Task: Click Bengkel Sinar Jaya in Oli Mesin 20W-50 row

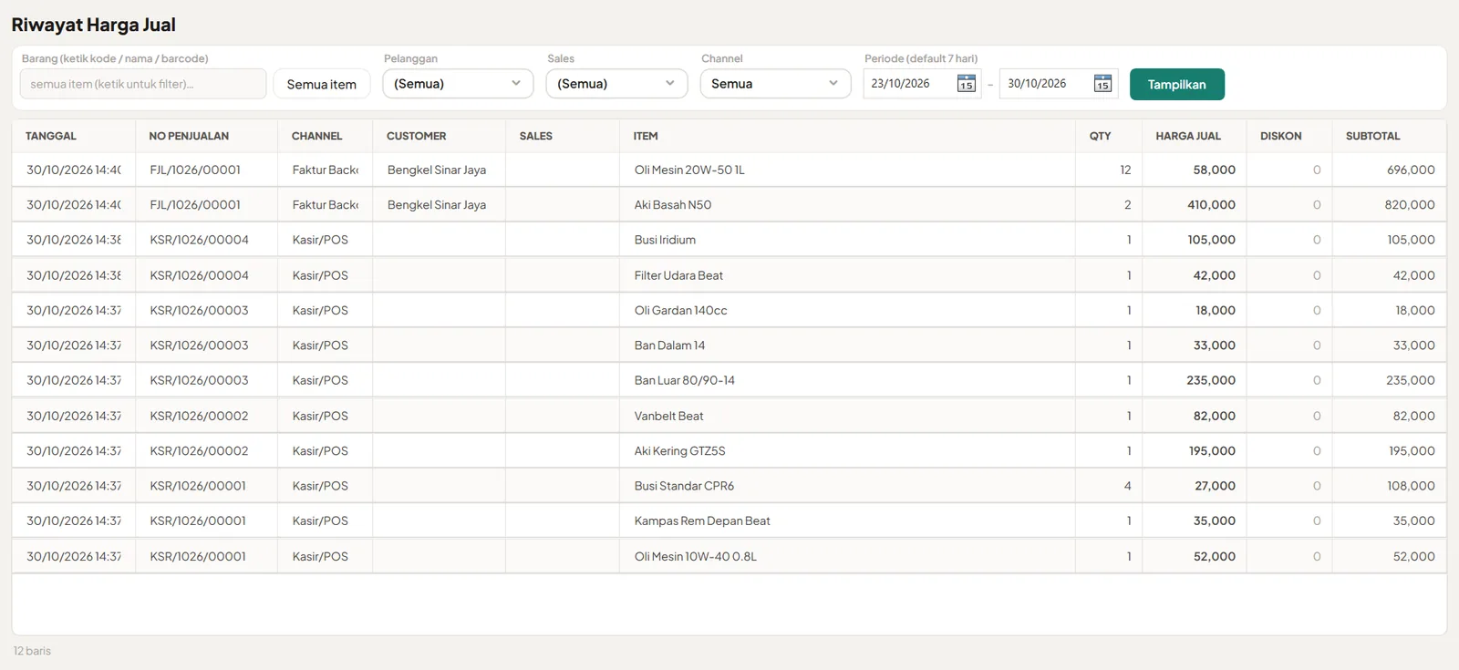Action: tap(437, 170)
